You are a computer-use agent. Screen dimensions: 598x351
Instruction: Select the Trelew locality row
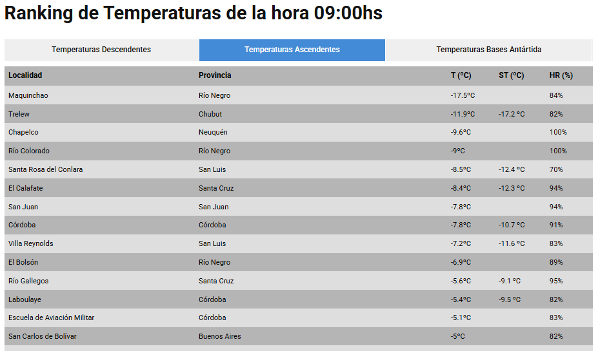click(x=299, y=114)
